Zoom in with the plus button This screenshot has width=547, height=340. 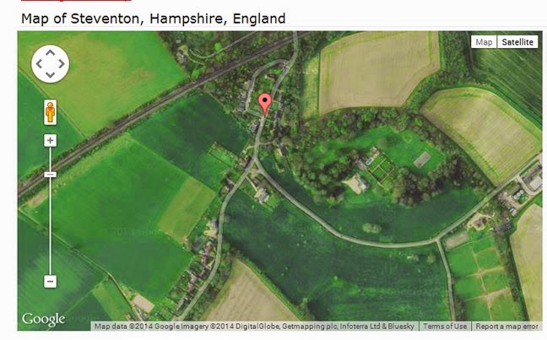[x=51, y=140]
